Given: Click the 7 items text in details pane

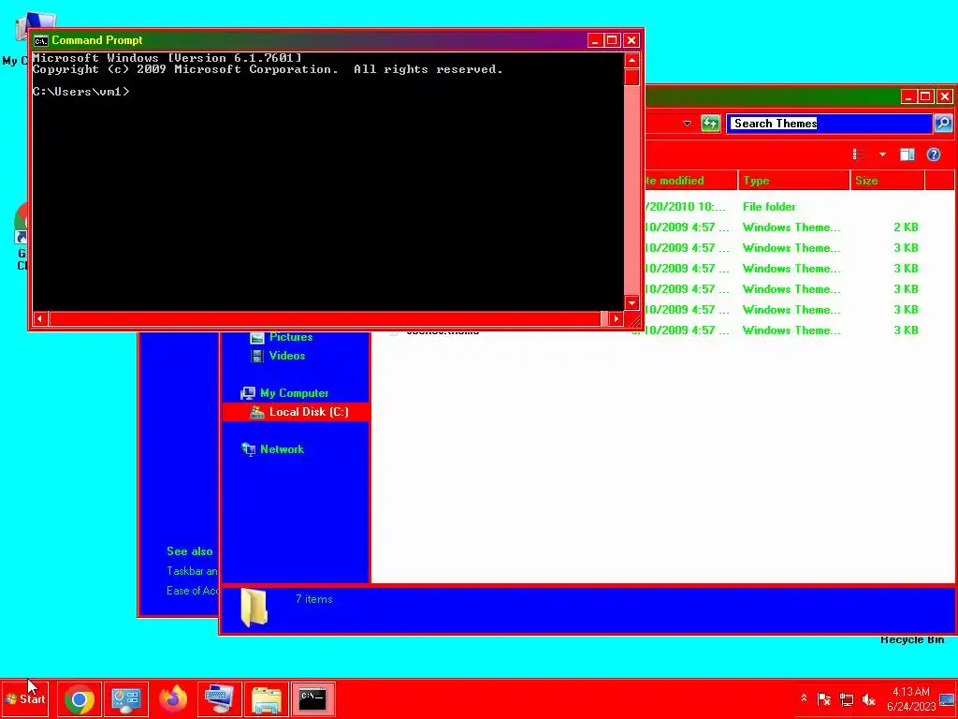Looking at the screenshot, I should point(314,599).
